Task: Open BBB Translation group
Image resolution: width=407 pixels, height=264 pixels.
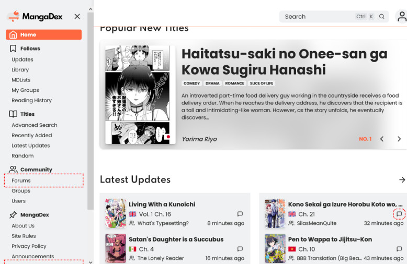Action: tap(329, 258)
